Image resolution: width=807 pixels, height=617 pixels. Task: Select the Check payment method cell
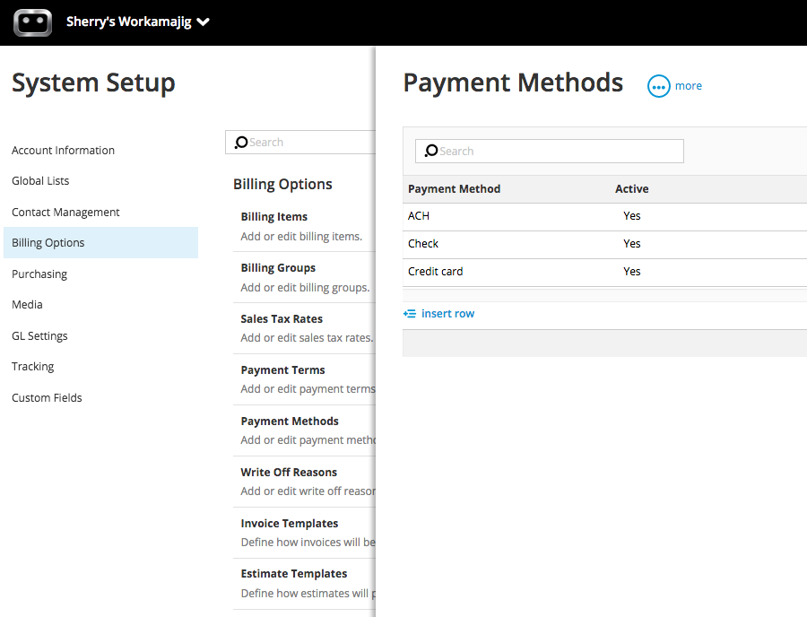423,243
